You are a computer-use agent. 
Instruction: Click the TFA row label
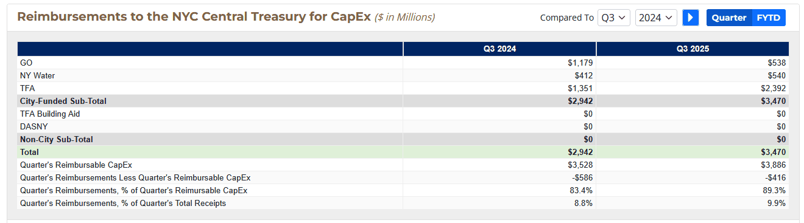point(28,88)
